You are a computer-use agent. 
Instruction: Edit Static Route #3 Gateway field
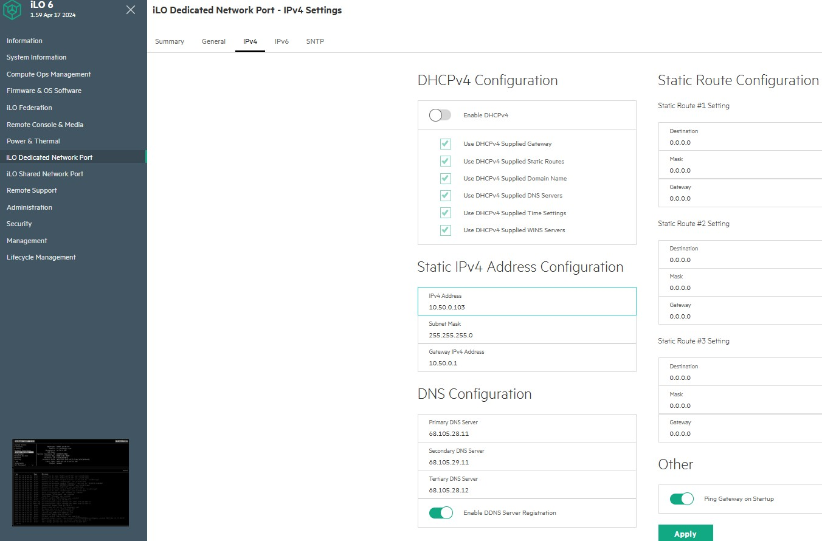tap(740, 428)
